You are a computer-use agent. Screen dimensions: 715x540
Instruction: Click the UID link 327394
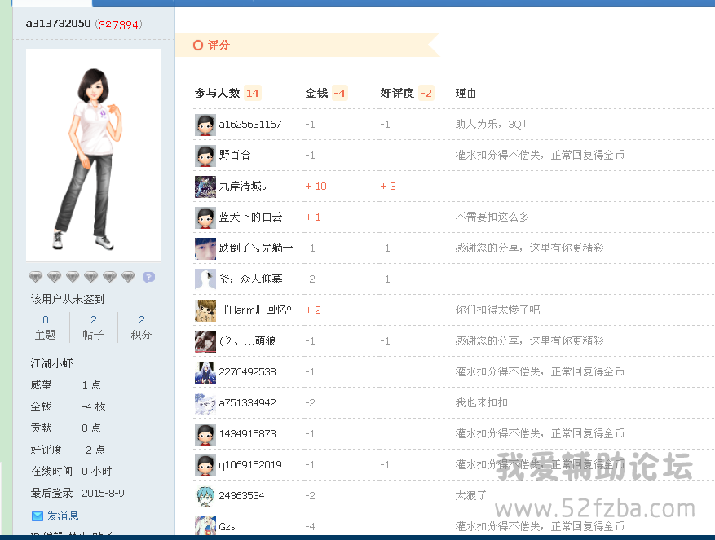click(x=118, y=24)
